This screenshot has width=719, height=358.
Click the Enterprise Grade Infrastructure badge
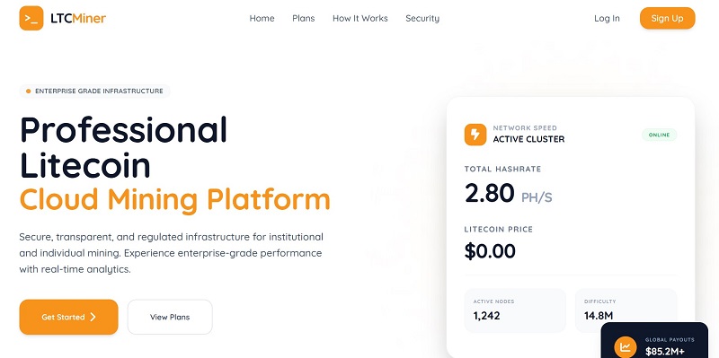pyautogui.click(x=95, y=92)
